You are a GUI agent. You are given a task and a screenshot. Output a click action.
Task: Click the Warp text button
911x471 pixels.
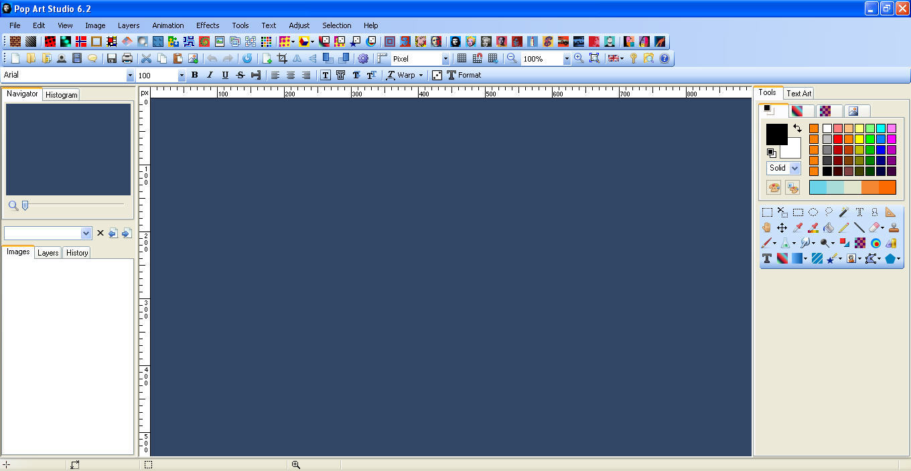point(405,76)
